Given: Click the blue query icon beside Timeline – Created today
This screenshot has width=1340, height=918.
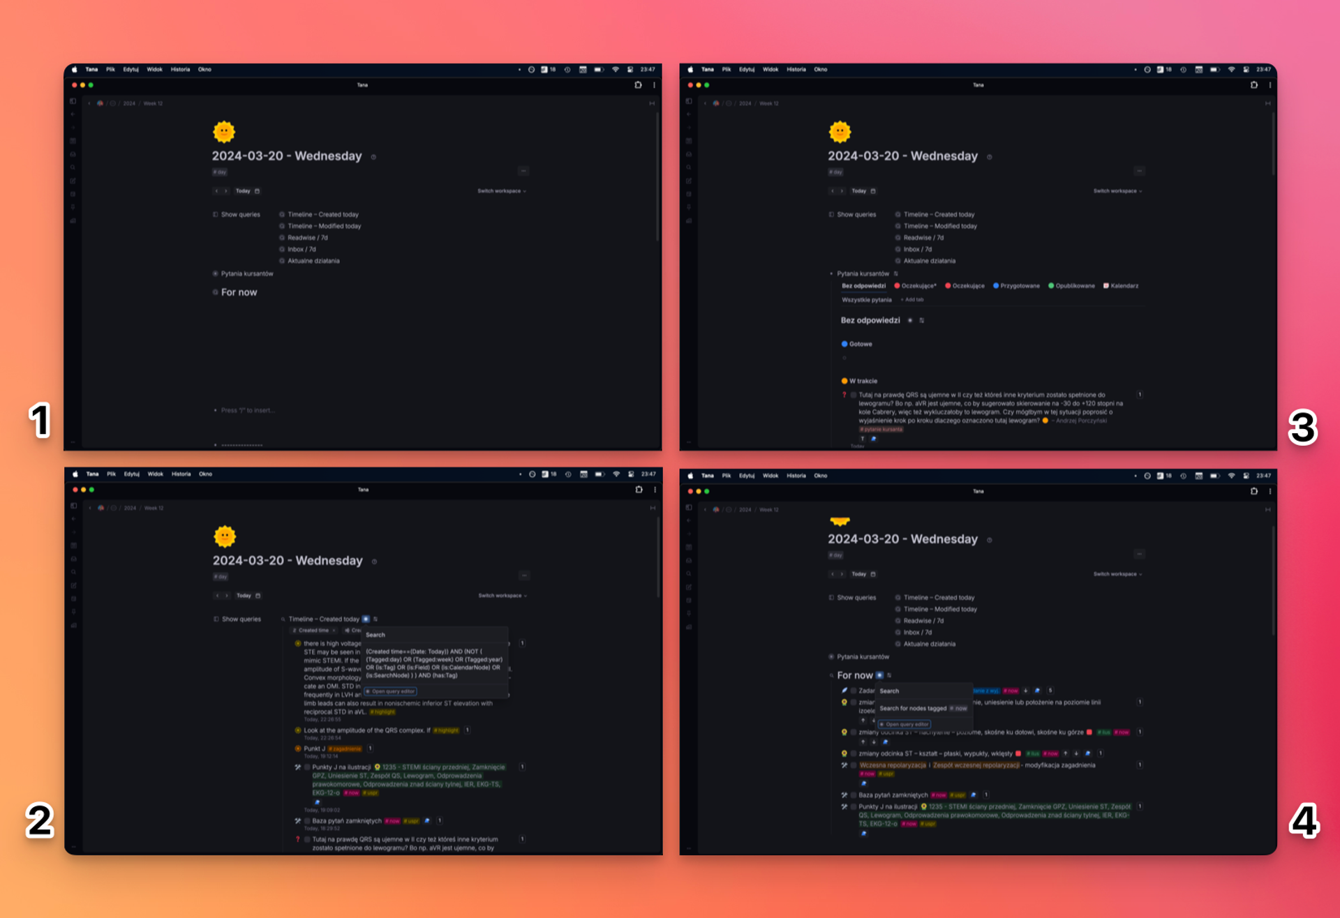Looking at the screenshot, I should tap(366, 619).
